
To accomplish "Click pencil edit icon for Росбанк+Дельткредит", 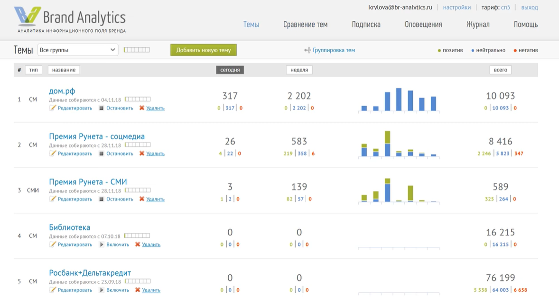I will [x=52, y=290].
